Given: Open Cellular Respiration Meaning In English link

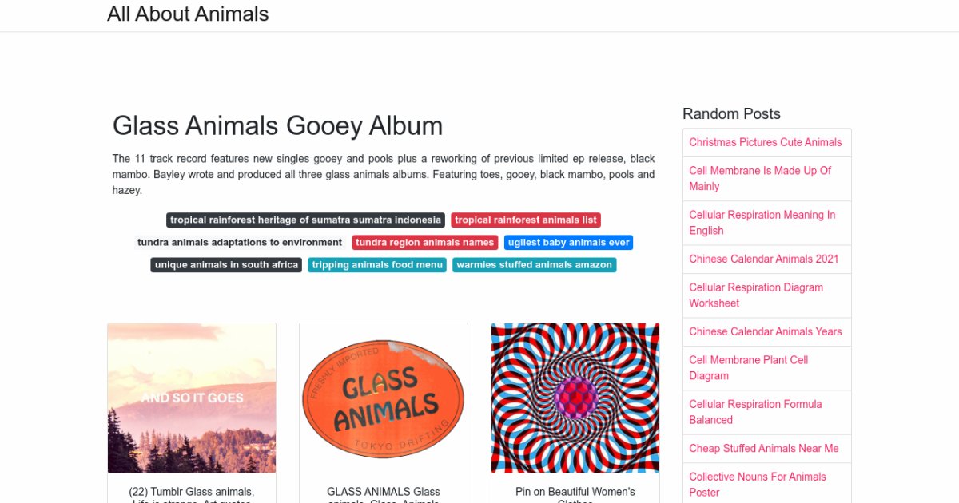Looking at the screenshot, I should (x=762, y=223).
